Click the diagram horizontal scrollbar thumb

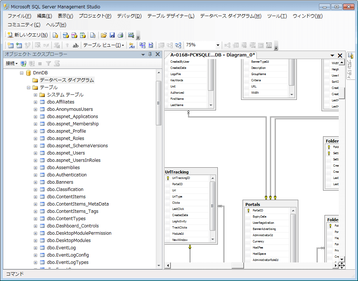(x=238, y=265)
